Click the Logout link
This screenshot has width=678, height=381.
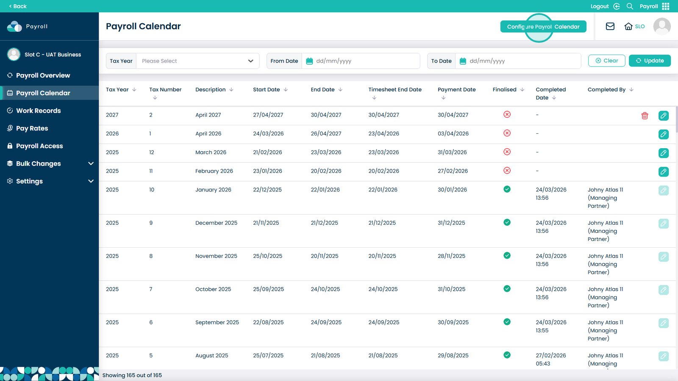[599, 6]
